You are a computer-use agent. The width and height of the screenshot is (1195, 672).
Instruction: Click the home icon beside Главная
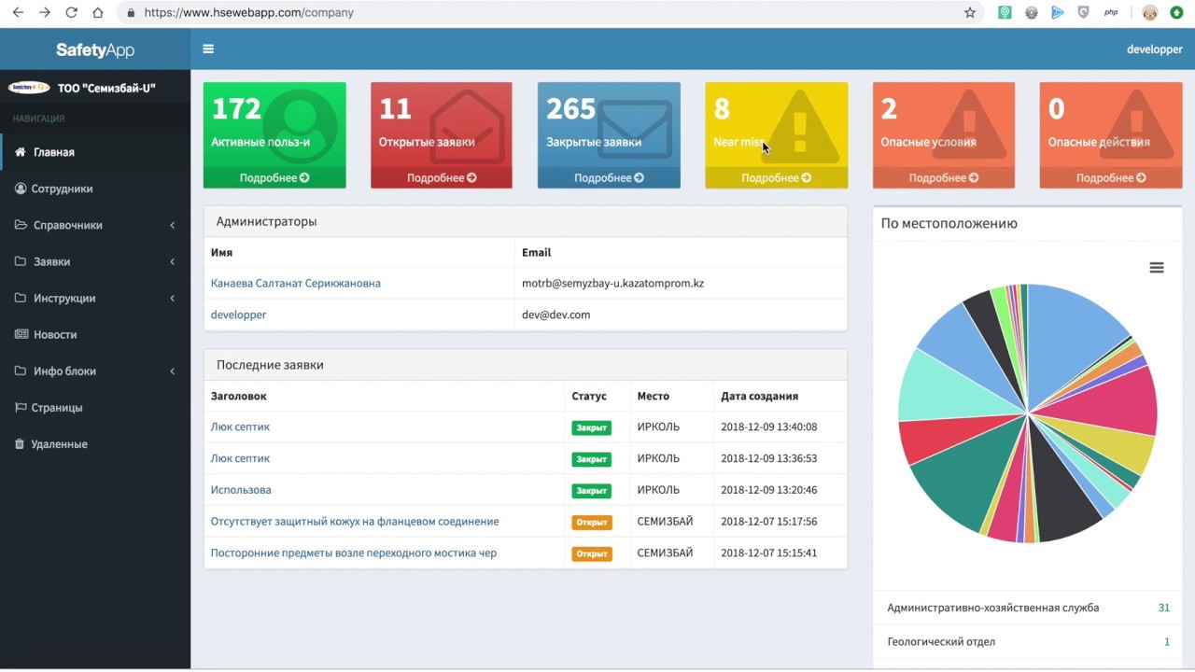pyautogui.click(x=21, y=152)
